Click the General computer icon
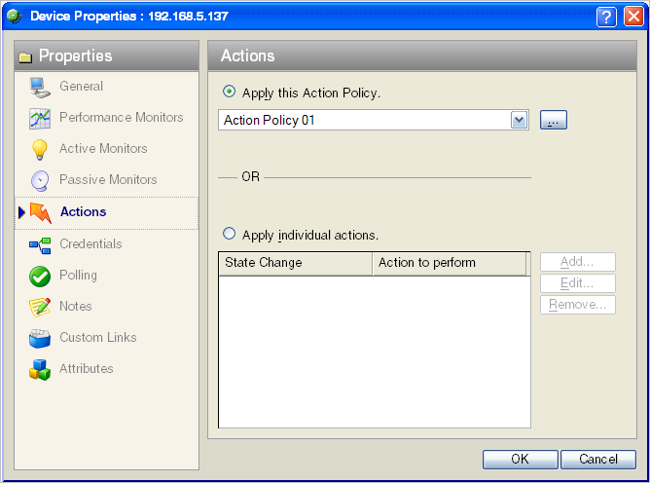 [x=40, y=87]
